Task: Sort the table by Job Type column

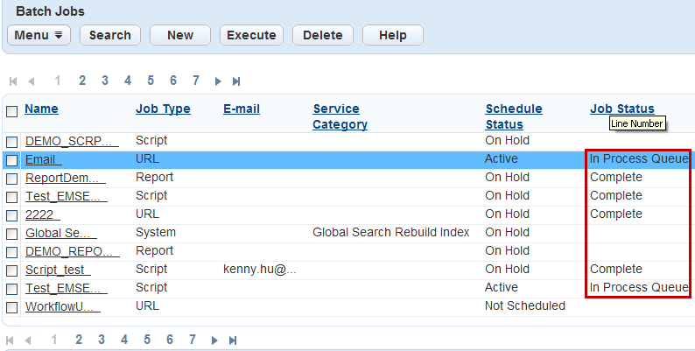Action: tap(162, 109)
